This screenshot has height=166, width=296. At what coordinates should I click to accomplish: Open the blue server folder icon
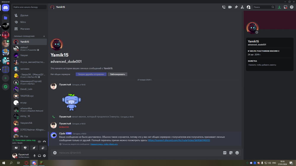pos(5,18)
